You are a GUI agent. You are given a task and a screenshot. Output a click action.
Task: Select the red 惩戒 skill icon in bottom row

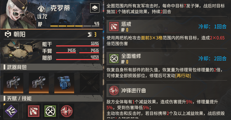33,111
